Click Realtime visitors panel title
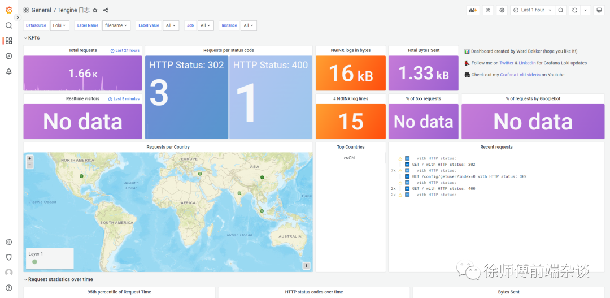The image size is (610, 298). [x=82, y=98]
